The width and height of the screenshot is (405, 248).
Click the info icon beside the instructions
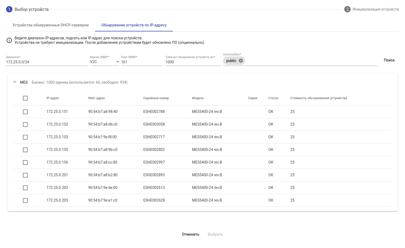click(x=9, y=40)
